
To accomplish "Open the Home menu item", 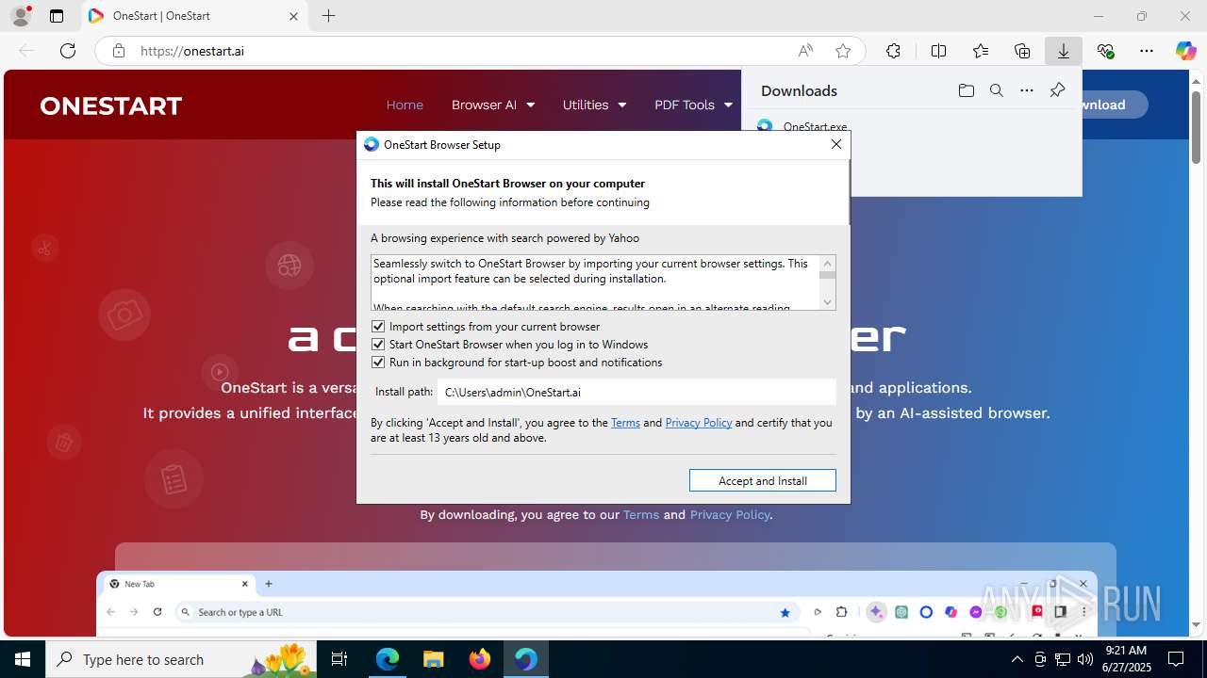I will [405, 105].
